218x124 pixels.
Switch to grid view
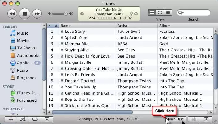(x=160, y=13)
